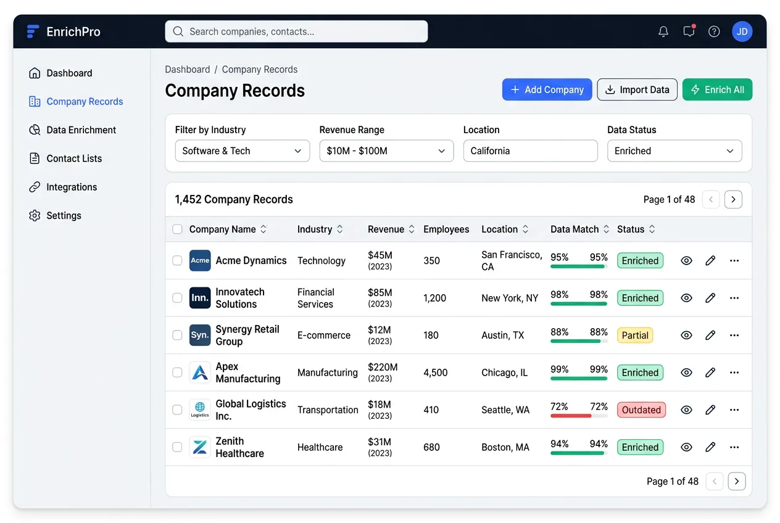The height and width of the screenshot is (523, 780).
Task: Switch to Contact Lists section
Action: (74, 159)
